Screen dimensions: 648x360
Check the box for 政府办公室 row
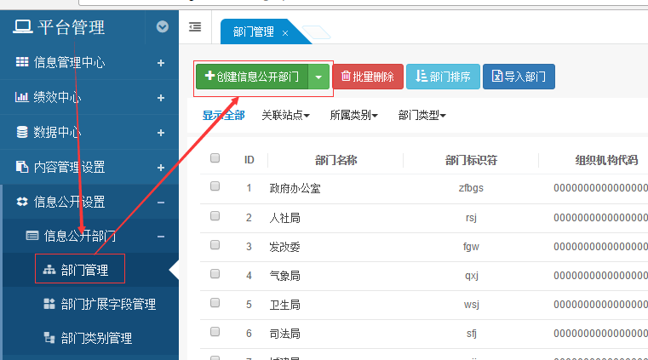(x=215, y=186)
